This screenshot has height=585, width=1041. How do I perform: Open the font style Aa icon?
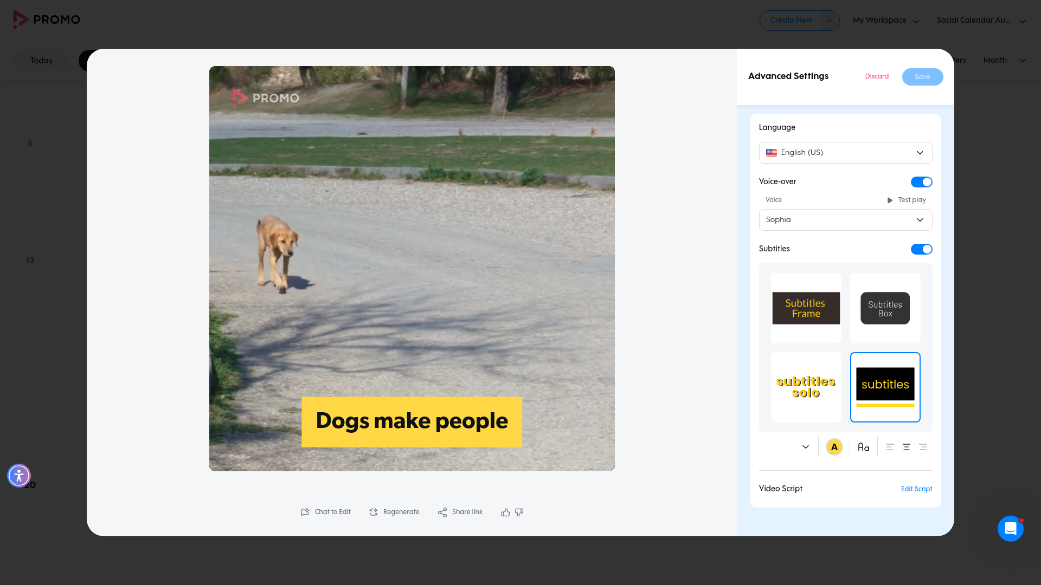tap(864, 447)
